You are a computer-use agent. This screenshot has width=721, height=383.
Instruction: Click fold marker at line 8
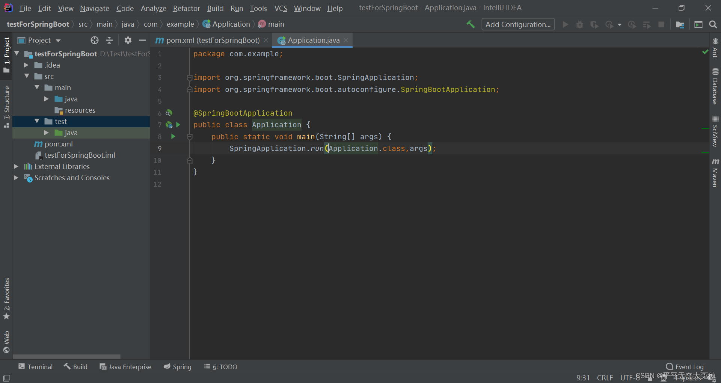point(190,137)
